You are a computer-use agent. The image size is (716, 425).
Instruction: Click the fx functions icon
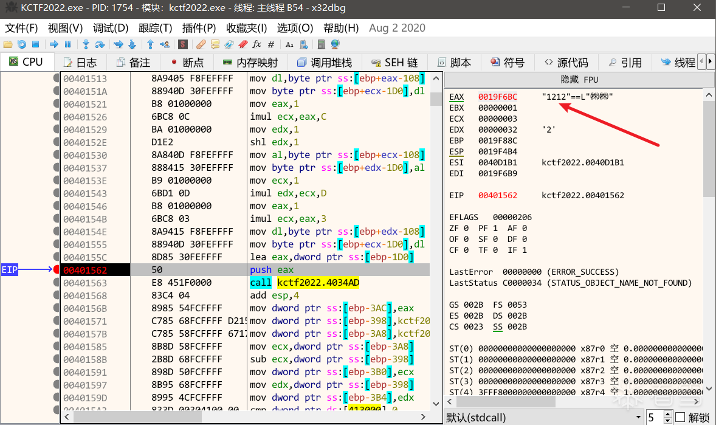(256, 44)
